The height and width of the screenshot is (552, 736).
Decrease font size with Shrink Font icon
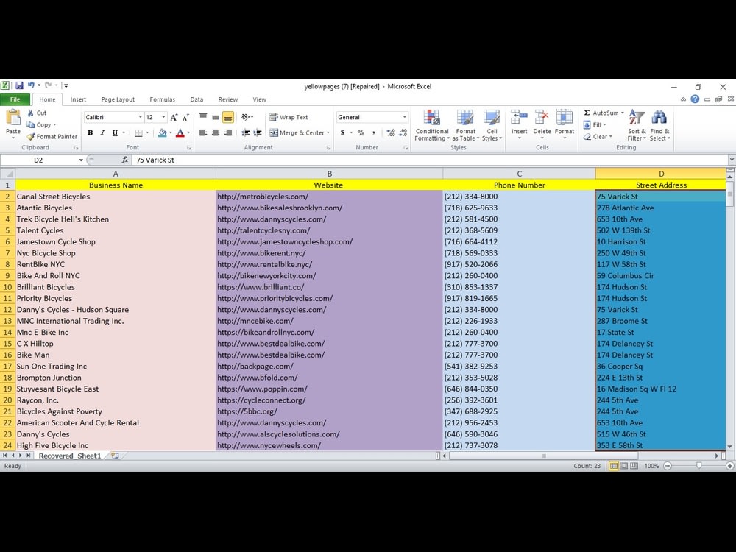point(186,117)
